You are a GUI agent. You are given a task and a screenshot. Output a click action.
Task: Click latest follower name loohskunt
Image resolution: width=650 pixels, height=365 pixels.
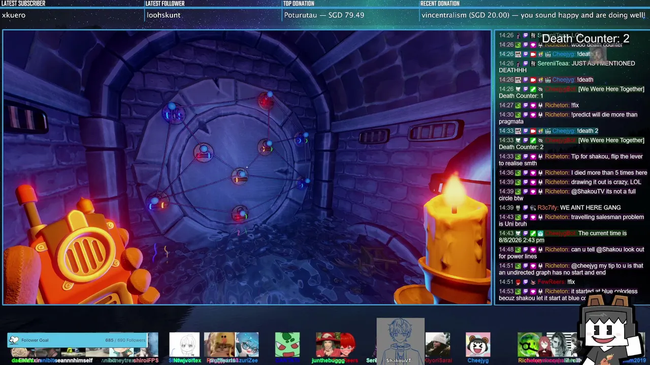pyautogui.click(x=164, y=15)
